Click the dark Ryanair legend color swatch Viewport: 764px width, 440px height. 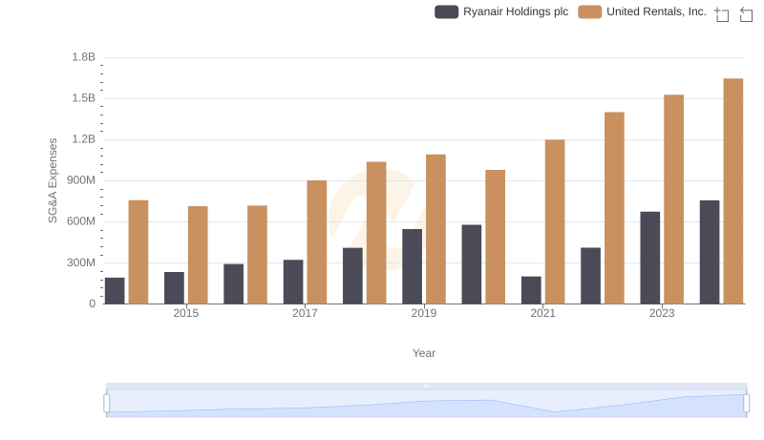[446, 11]
